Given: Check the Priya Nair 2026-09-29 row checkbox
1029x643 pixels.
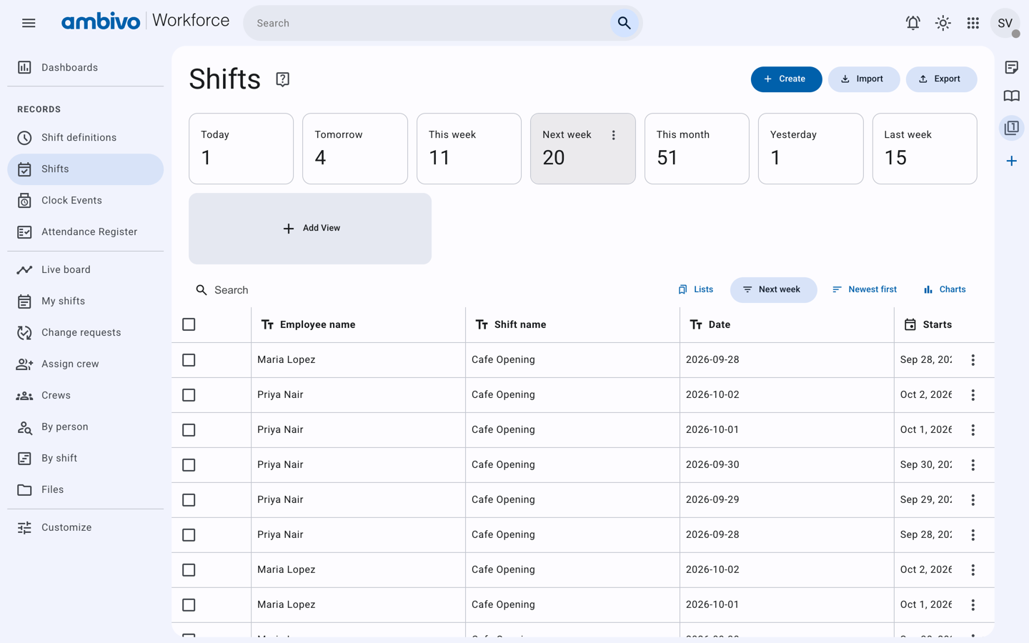Looking at the screenshot, I should click(189, 500).
